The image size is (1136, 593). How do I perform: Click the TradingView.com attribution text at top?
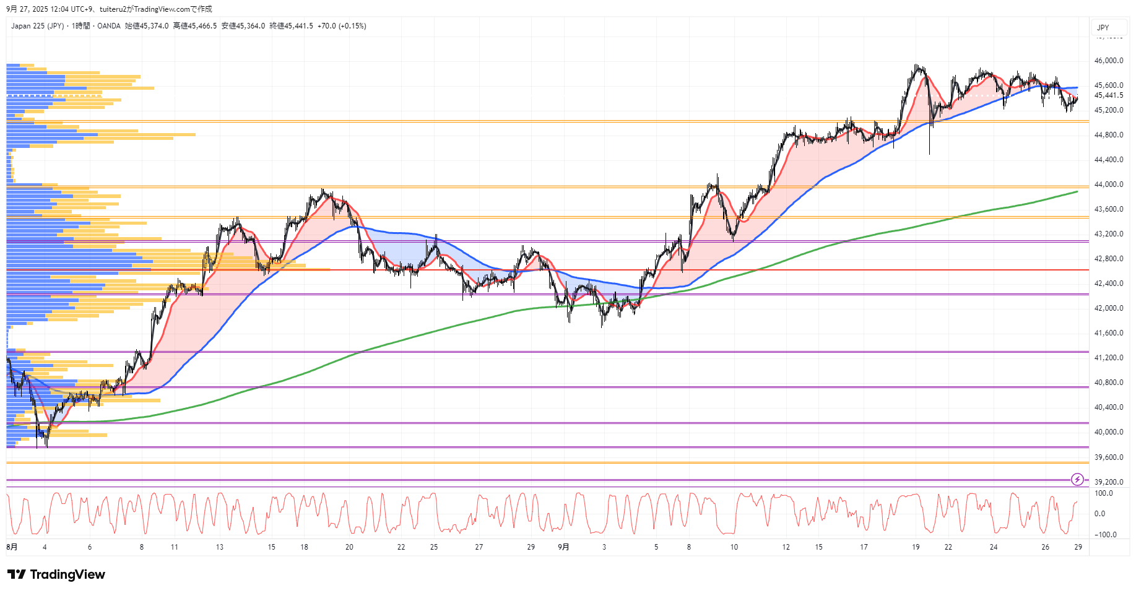162,9
